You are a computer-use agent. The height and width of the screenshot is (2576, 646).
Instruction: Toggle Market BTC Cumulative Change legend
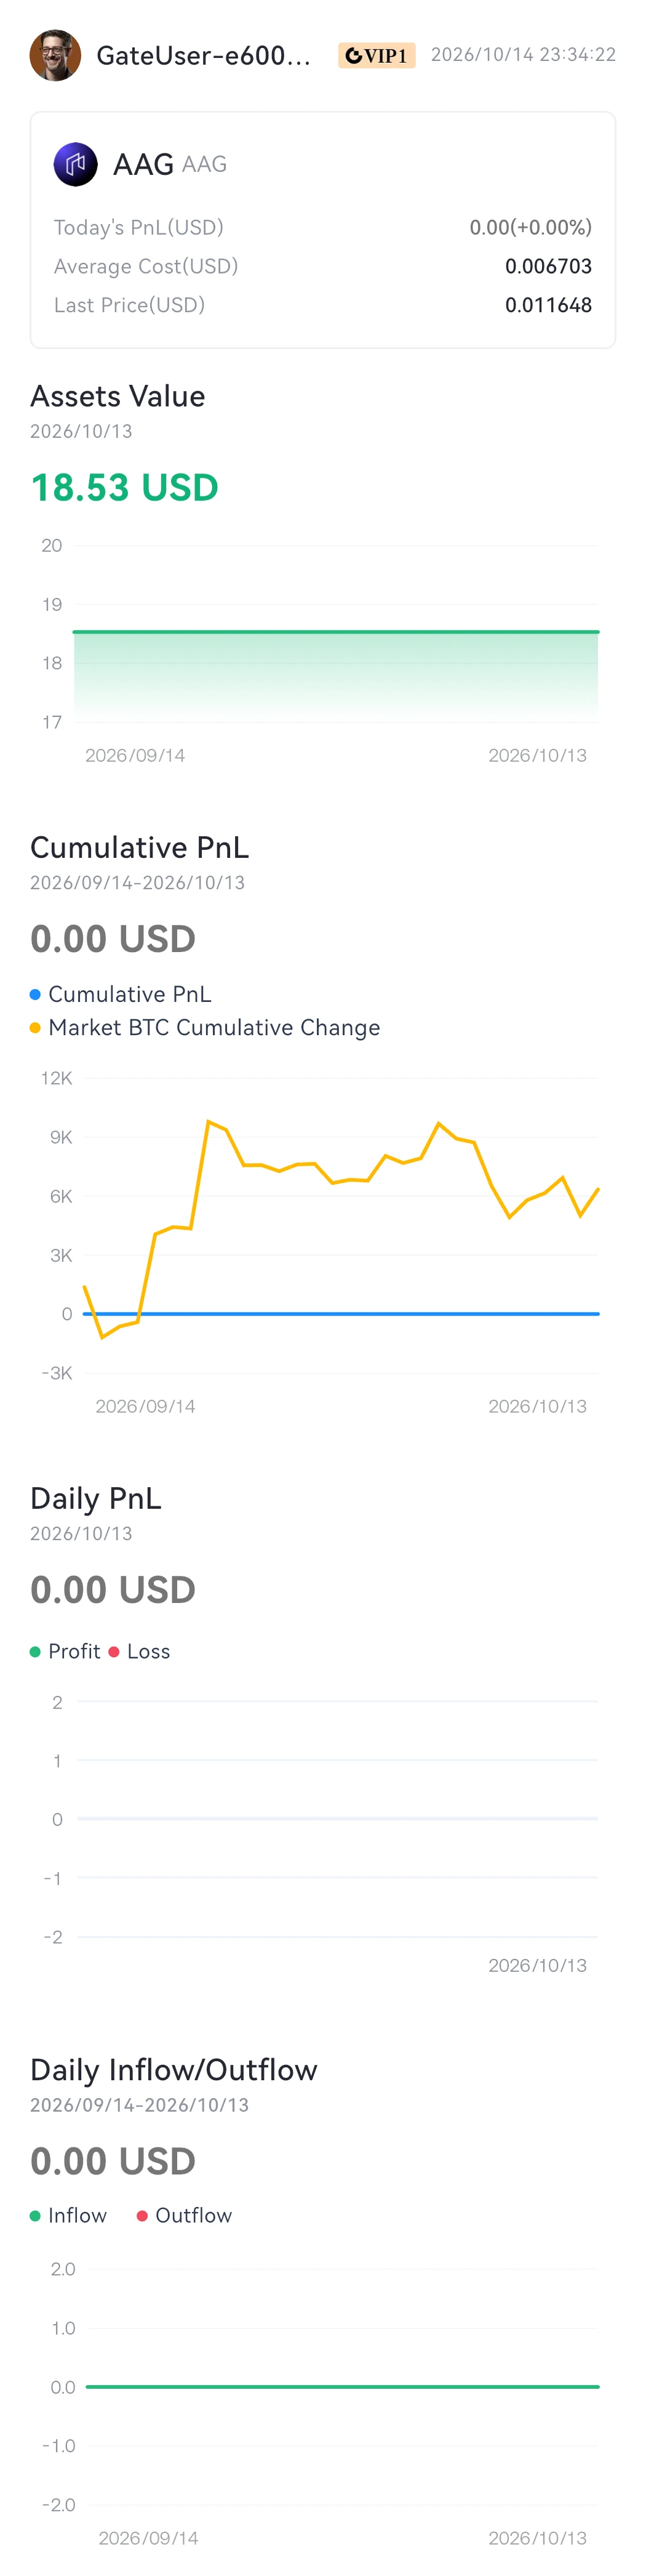tap(205, 1027)
